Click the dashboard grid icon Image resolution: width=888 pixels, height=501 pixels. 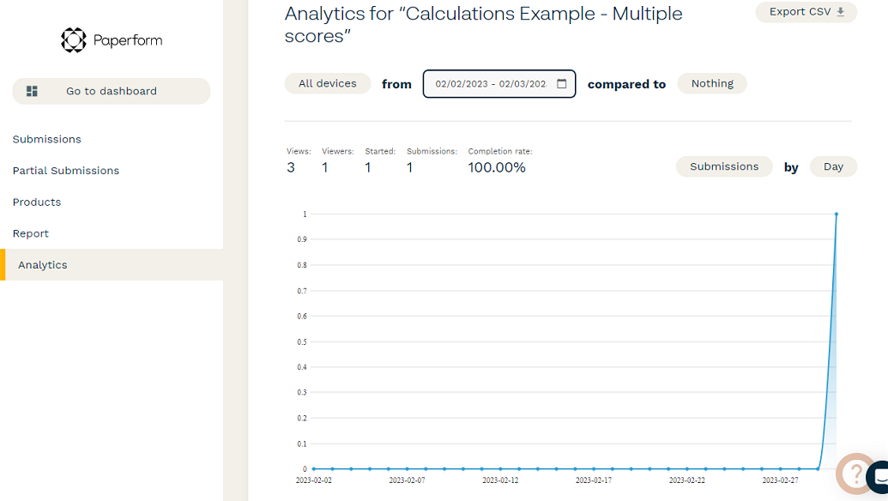click(33, 91)
